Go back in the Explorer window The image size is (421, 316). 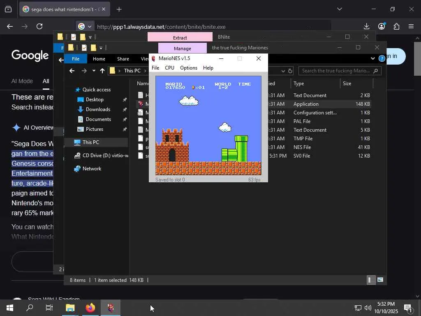pos(72,71)
